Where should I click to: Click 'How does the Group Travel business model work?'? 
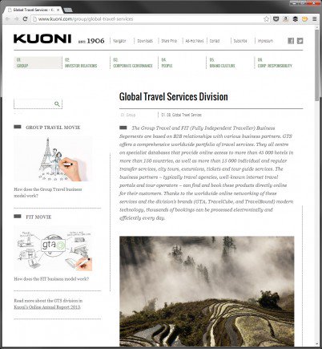[x=48, y=193]
